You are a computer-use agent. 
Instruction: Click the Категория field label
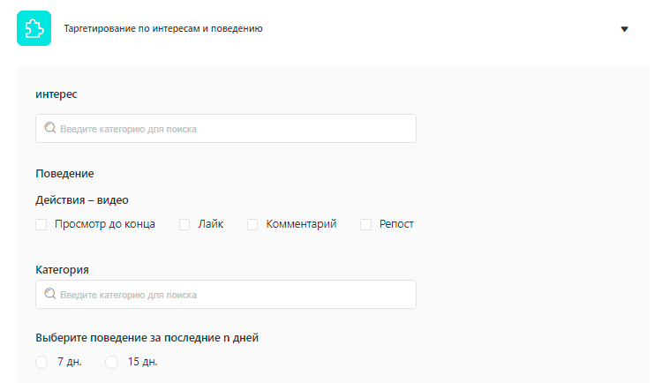pos(62,269)
